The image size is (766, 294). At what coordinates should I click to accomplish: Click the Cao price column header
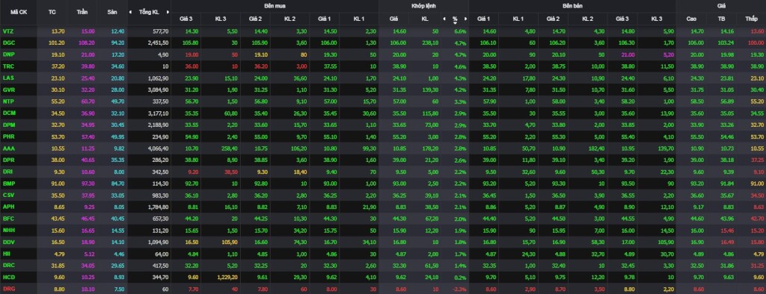[x=691, y=19]
